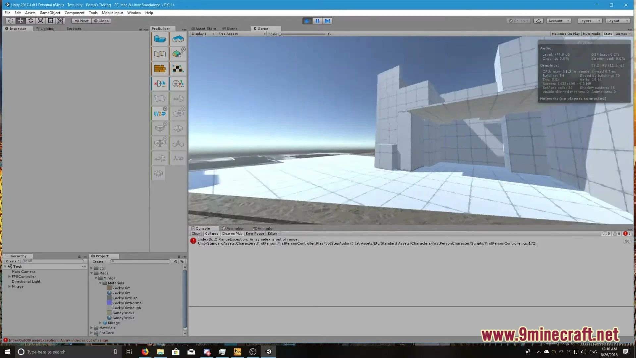
Task: Open Firefox from the Windows taskbar
Action: (x=145, y=352)
